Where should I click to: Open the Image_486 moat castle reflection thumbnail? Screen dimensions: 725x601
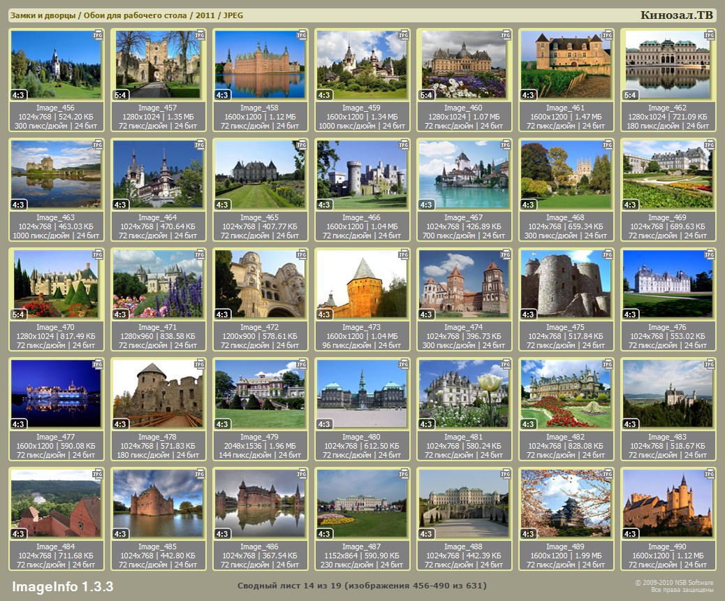point(260,503)
